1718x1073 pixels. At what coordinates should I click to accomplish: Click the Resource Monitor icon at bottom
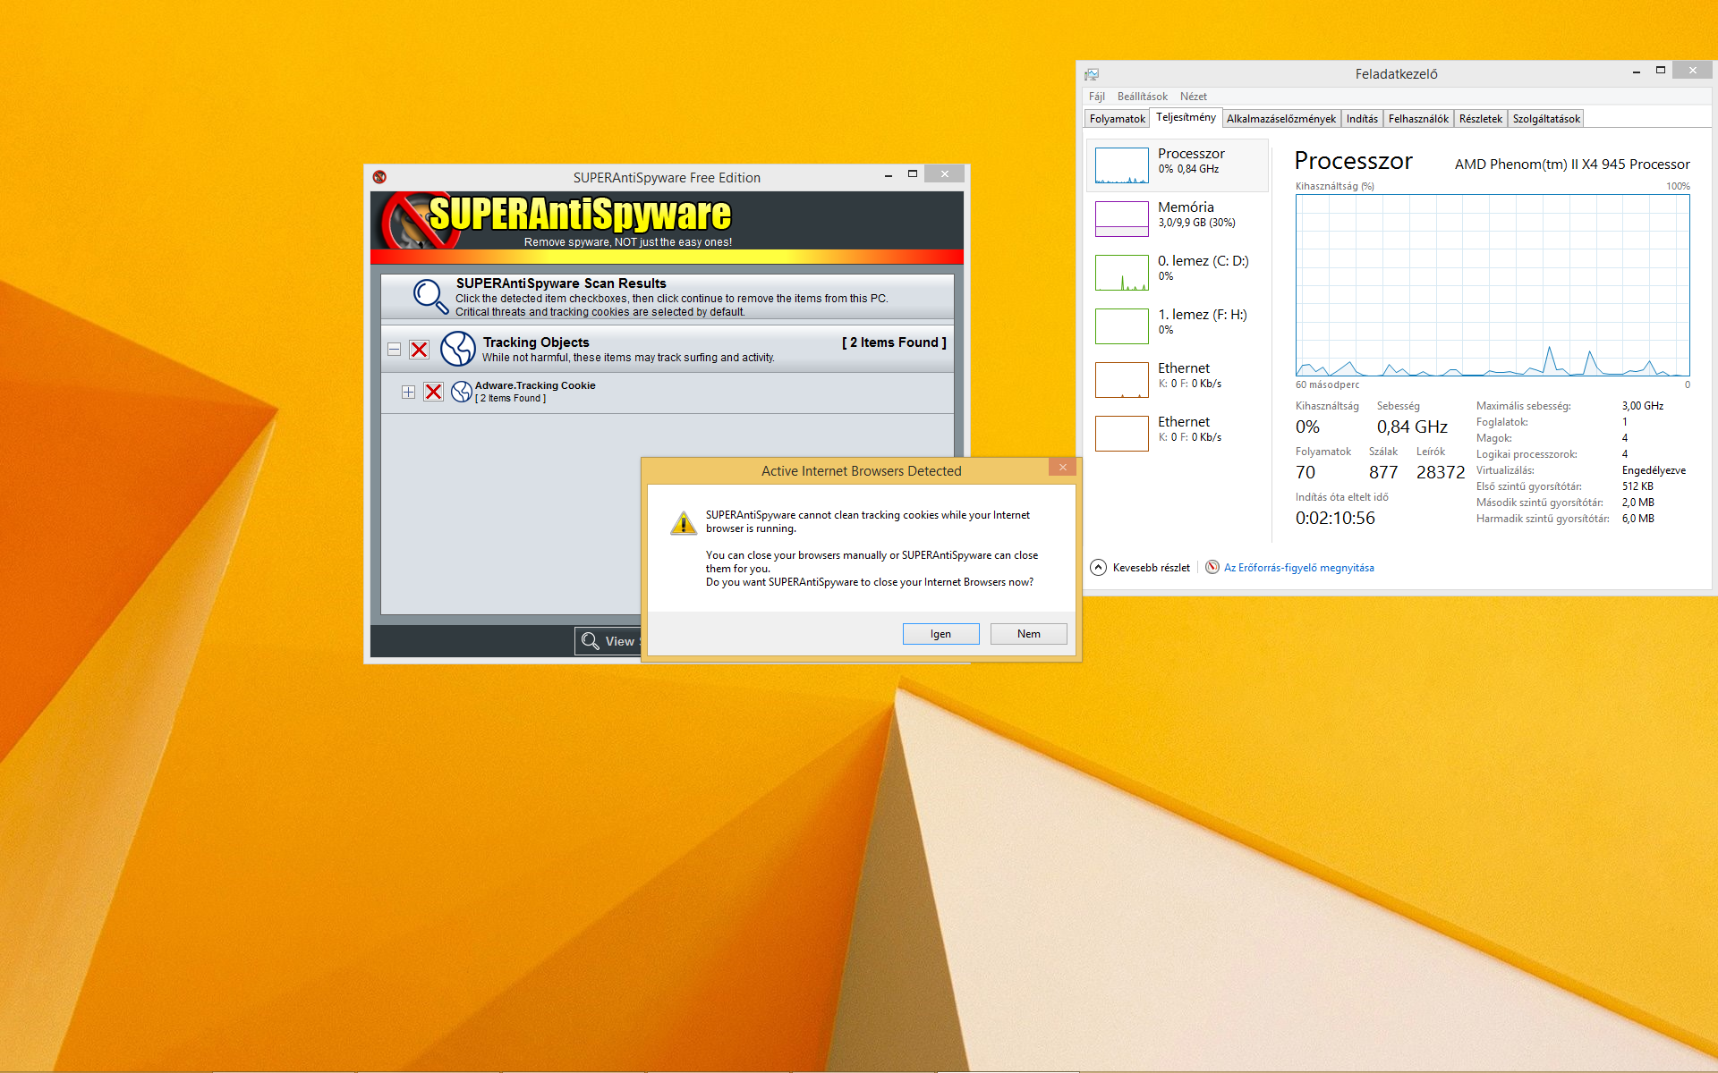1212,567
